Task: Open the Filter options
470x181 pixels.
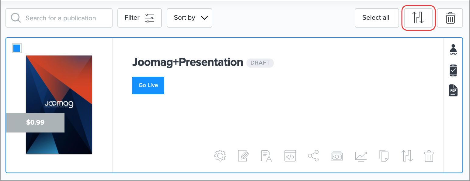Action: 139,18
